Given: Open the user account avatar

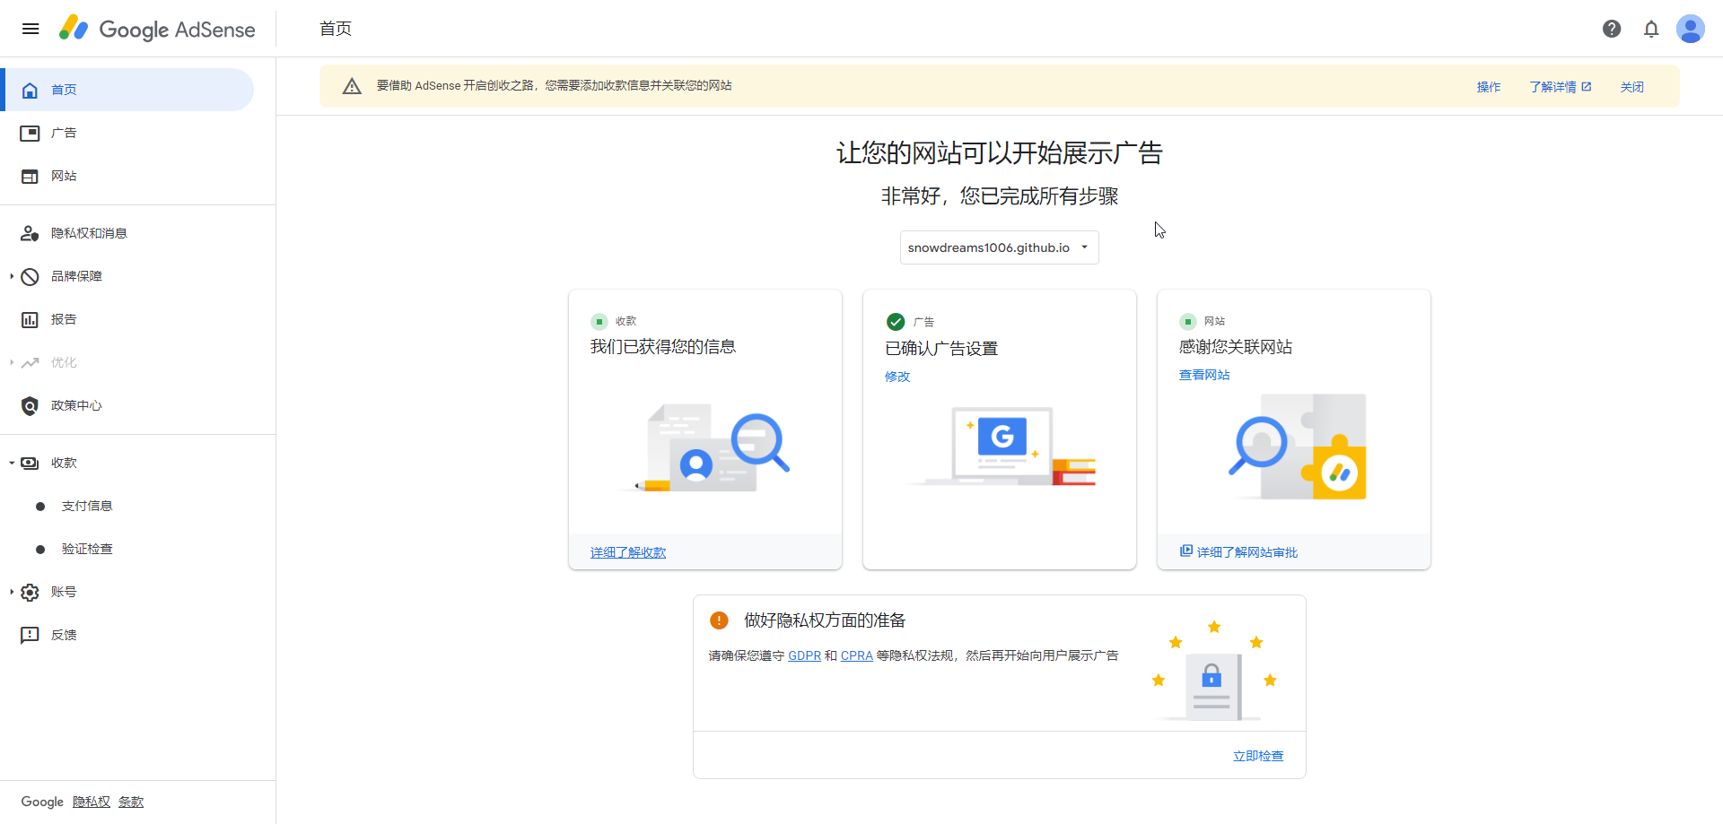Looking at the screenshot, I should point(1691,29).
